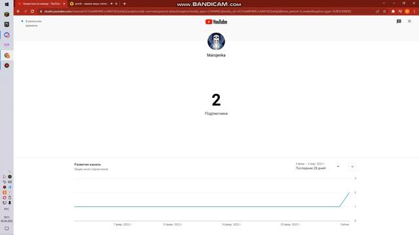Open the tab search dropdown arrow
Image resolution: width=419 pixels, height=235 pixels.
(x=384, y=3)
